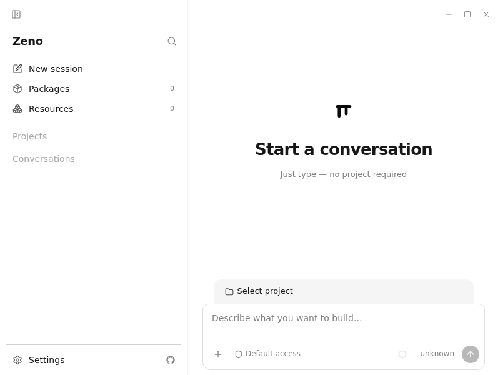Click the Resources count badge showing 0

(x=172, y=108)
